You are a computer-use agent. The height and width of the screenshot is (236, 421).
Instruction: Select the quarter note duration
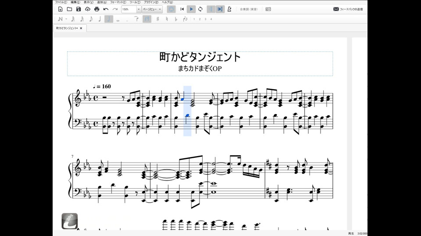[100, 19]
